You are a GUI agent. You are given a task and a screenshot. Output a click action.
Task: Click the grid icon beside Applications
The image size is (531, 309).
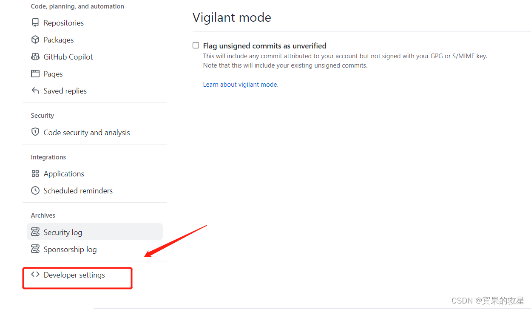click(x=35, y=173)
